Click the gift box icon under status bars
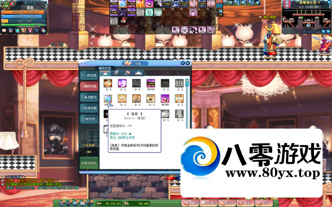The height and width of the screenshot is (207, 332). click(11, 30)
